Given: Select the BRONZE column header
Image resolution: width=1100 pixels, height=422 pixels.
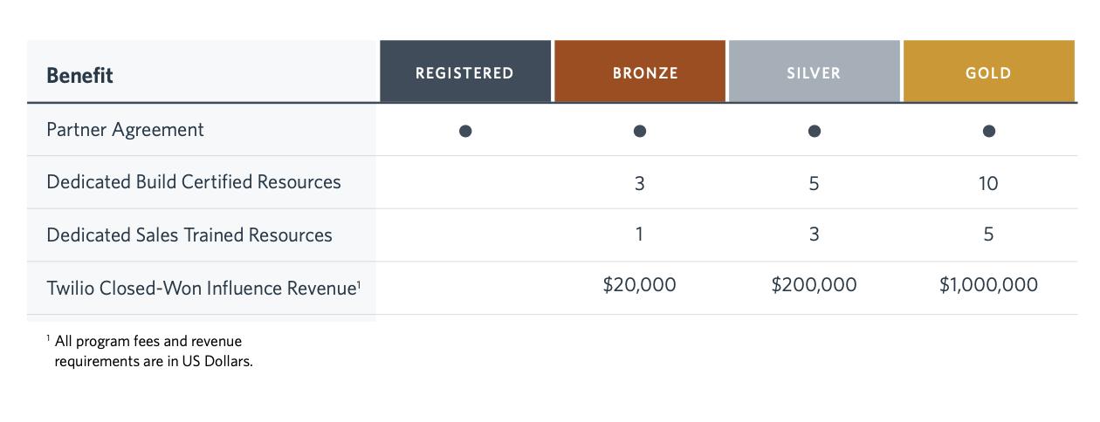Looking at the screenshot, I should click(x=640, y=72).
